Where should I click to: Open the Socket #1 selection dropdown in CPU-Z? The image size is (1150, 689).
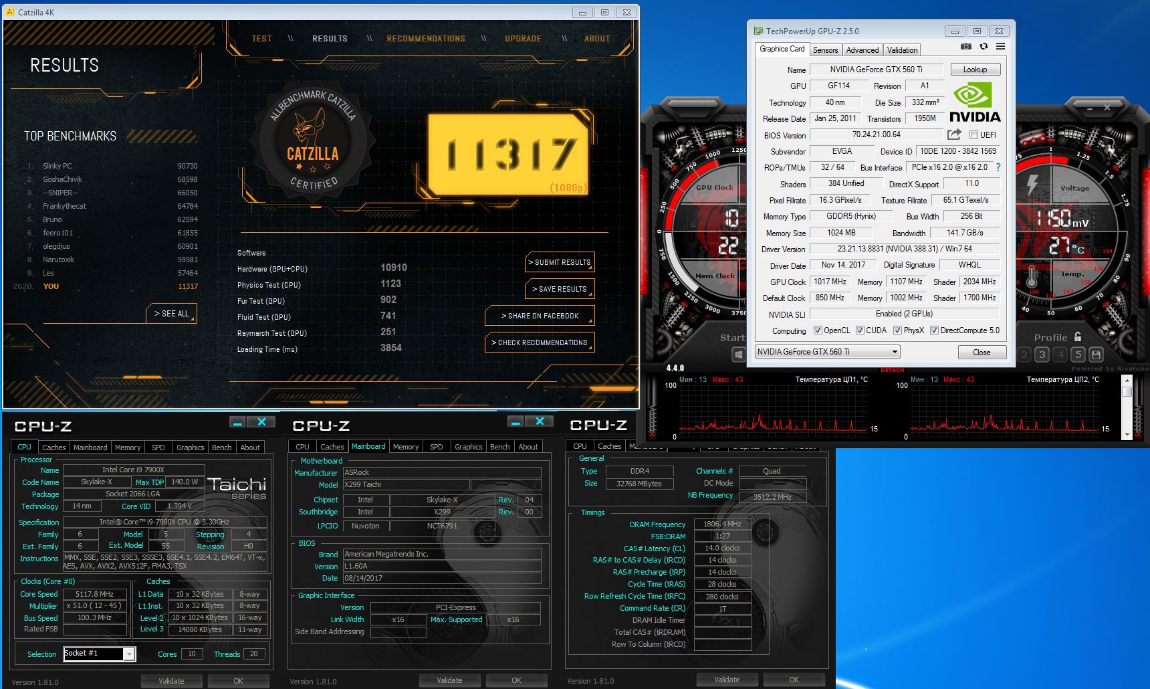click(100, 654)
